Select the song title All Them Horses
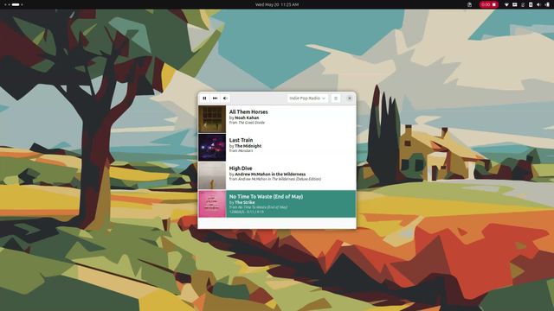 point(248,111)
